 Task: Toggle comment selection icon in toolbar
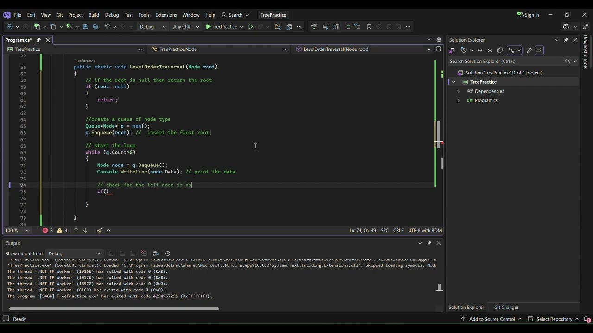tap(347, 27)
